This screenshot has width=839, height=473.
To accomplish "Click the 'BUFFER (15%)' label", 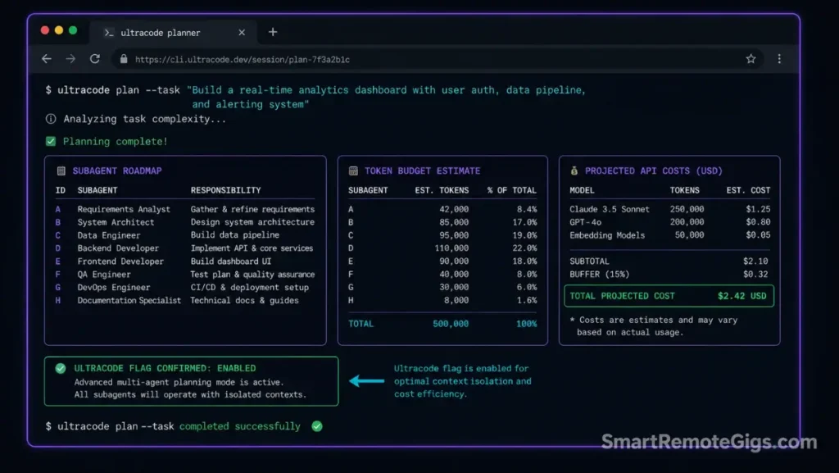I will (599, 275).
